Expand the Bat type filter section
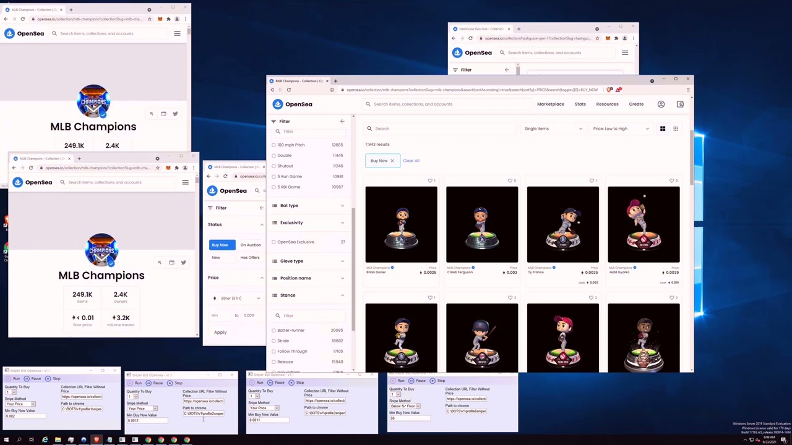This screenshot has width=792, height=445. (x=308, y=205)
